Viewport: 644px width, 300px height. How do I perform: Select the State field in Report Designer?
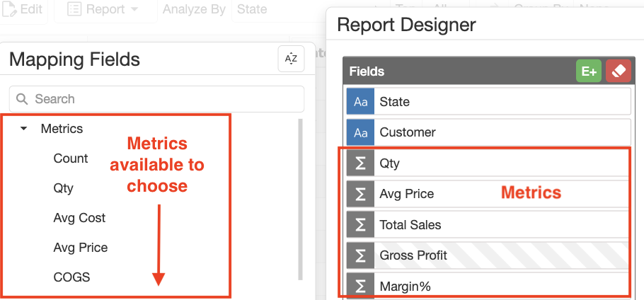489,102
